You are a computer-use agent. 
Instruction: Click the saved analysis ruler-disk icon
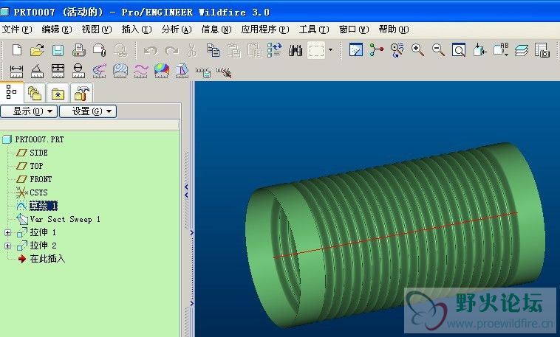(x=203, y=72)
